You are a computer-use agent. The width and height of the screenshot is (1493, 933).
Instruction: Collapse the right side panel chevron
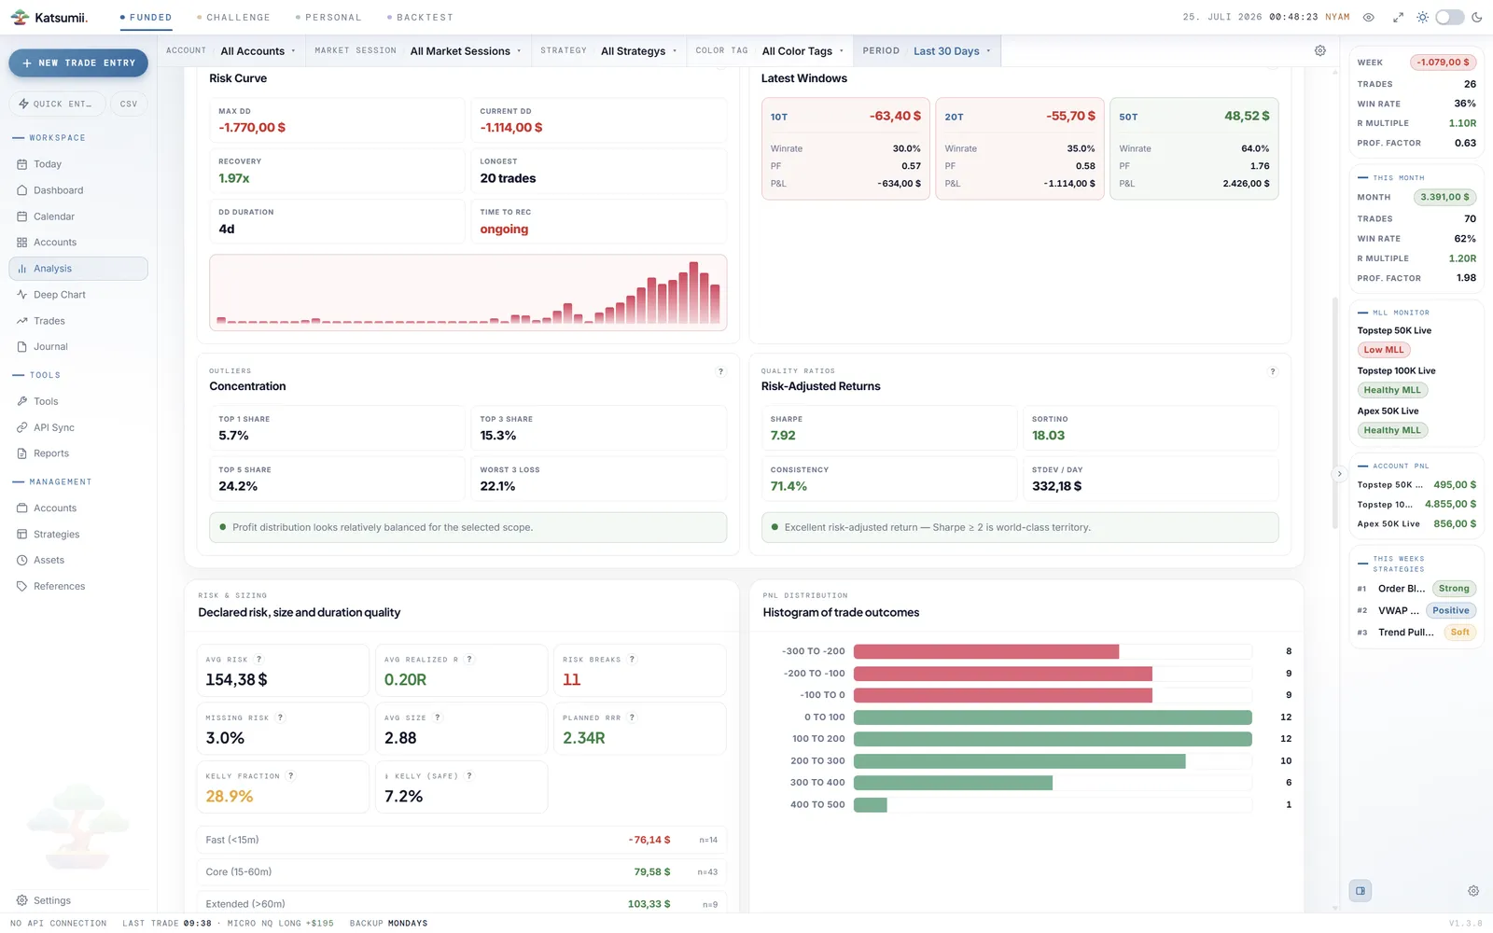pyautogui.click(x=1339, y=474)
